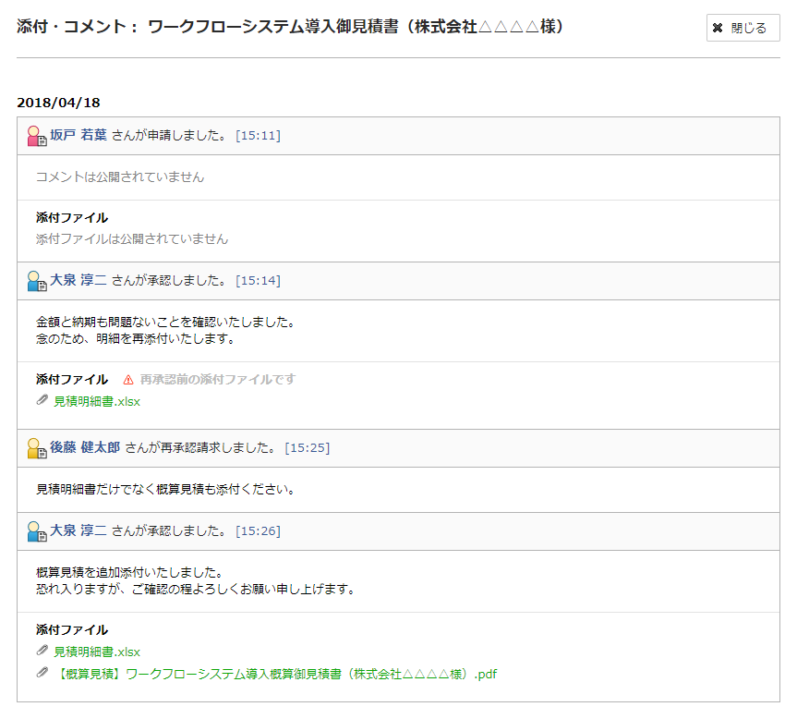The width and height of the screenshot is (797, 719).
Task: Click the 閉じる close button
Action: (743, 28)
